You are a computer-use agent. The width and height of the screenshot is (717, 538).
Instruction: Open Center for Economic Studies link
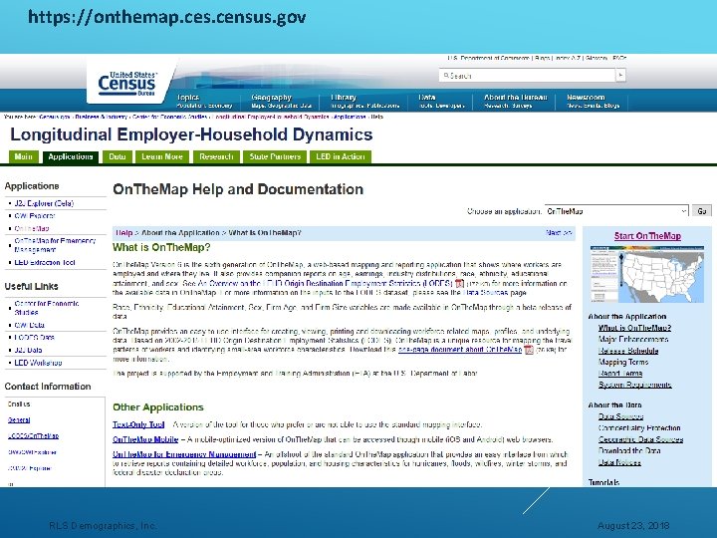click(x=47, y=308)
